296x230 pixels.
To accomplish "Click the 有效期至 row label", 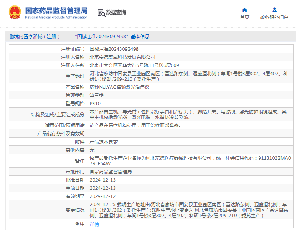I will pos(75,196).
